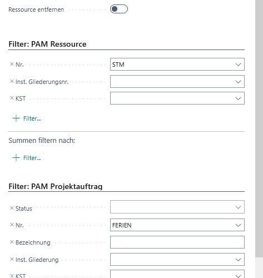Remove the KST filter under PAM Ressource
This screenshot has width=263, height=278.
(12, 98)
